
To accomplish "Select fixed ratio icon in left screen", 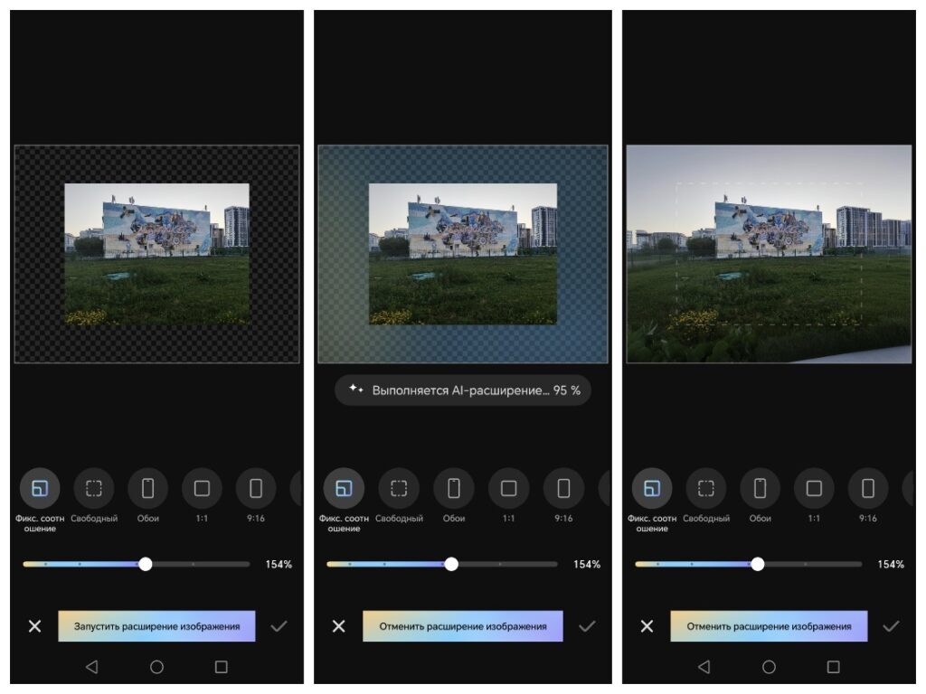I will (40, 488).
